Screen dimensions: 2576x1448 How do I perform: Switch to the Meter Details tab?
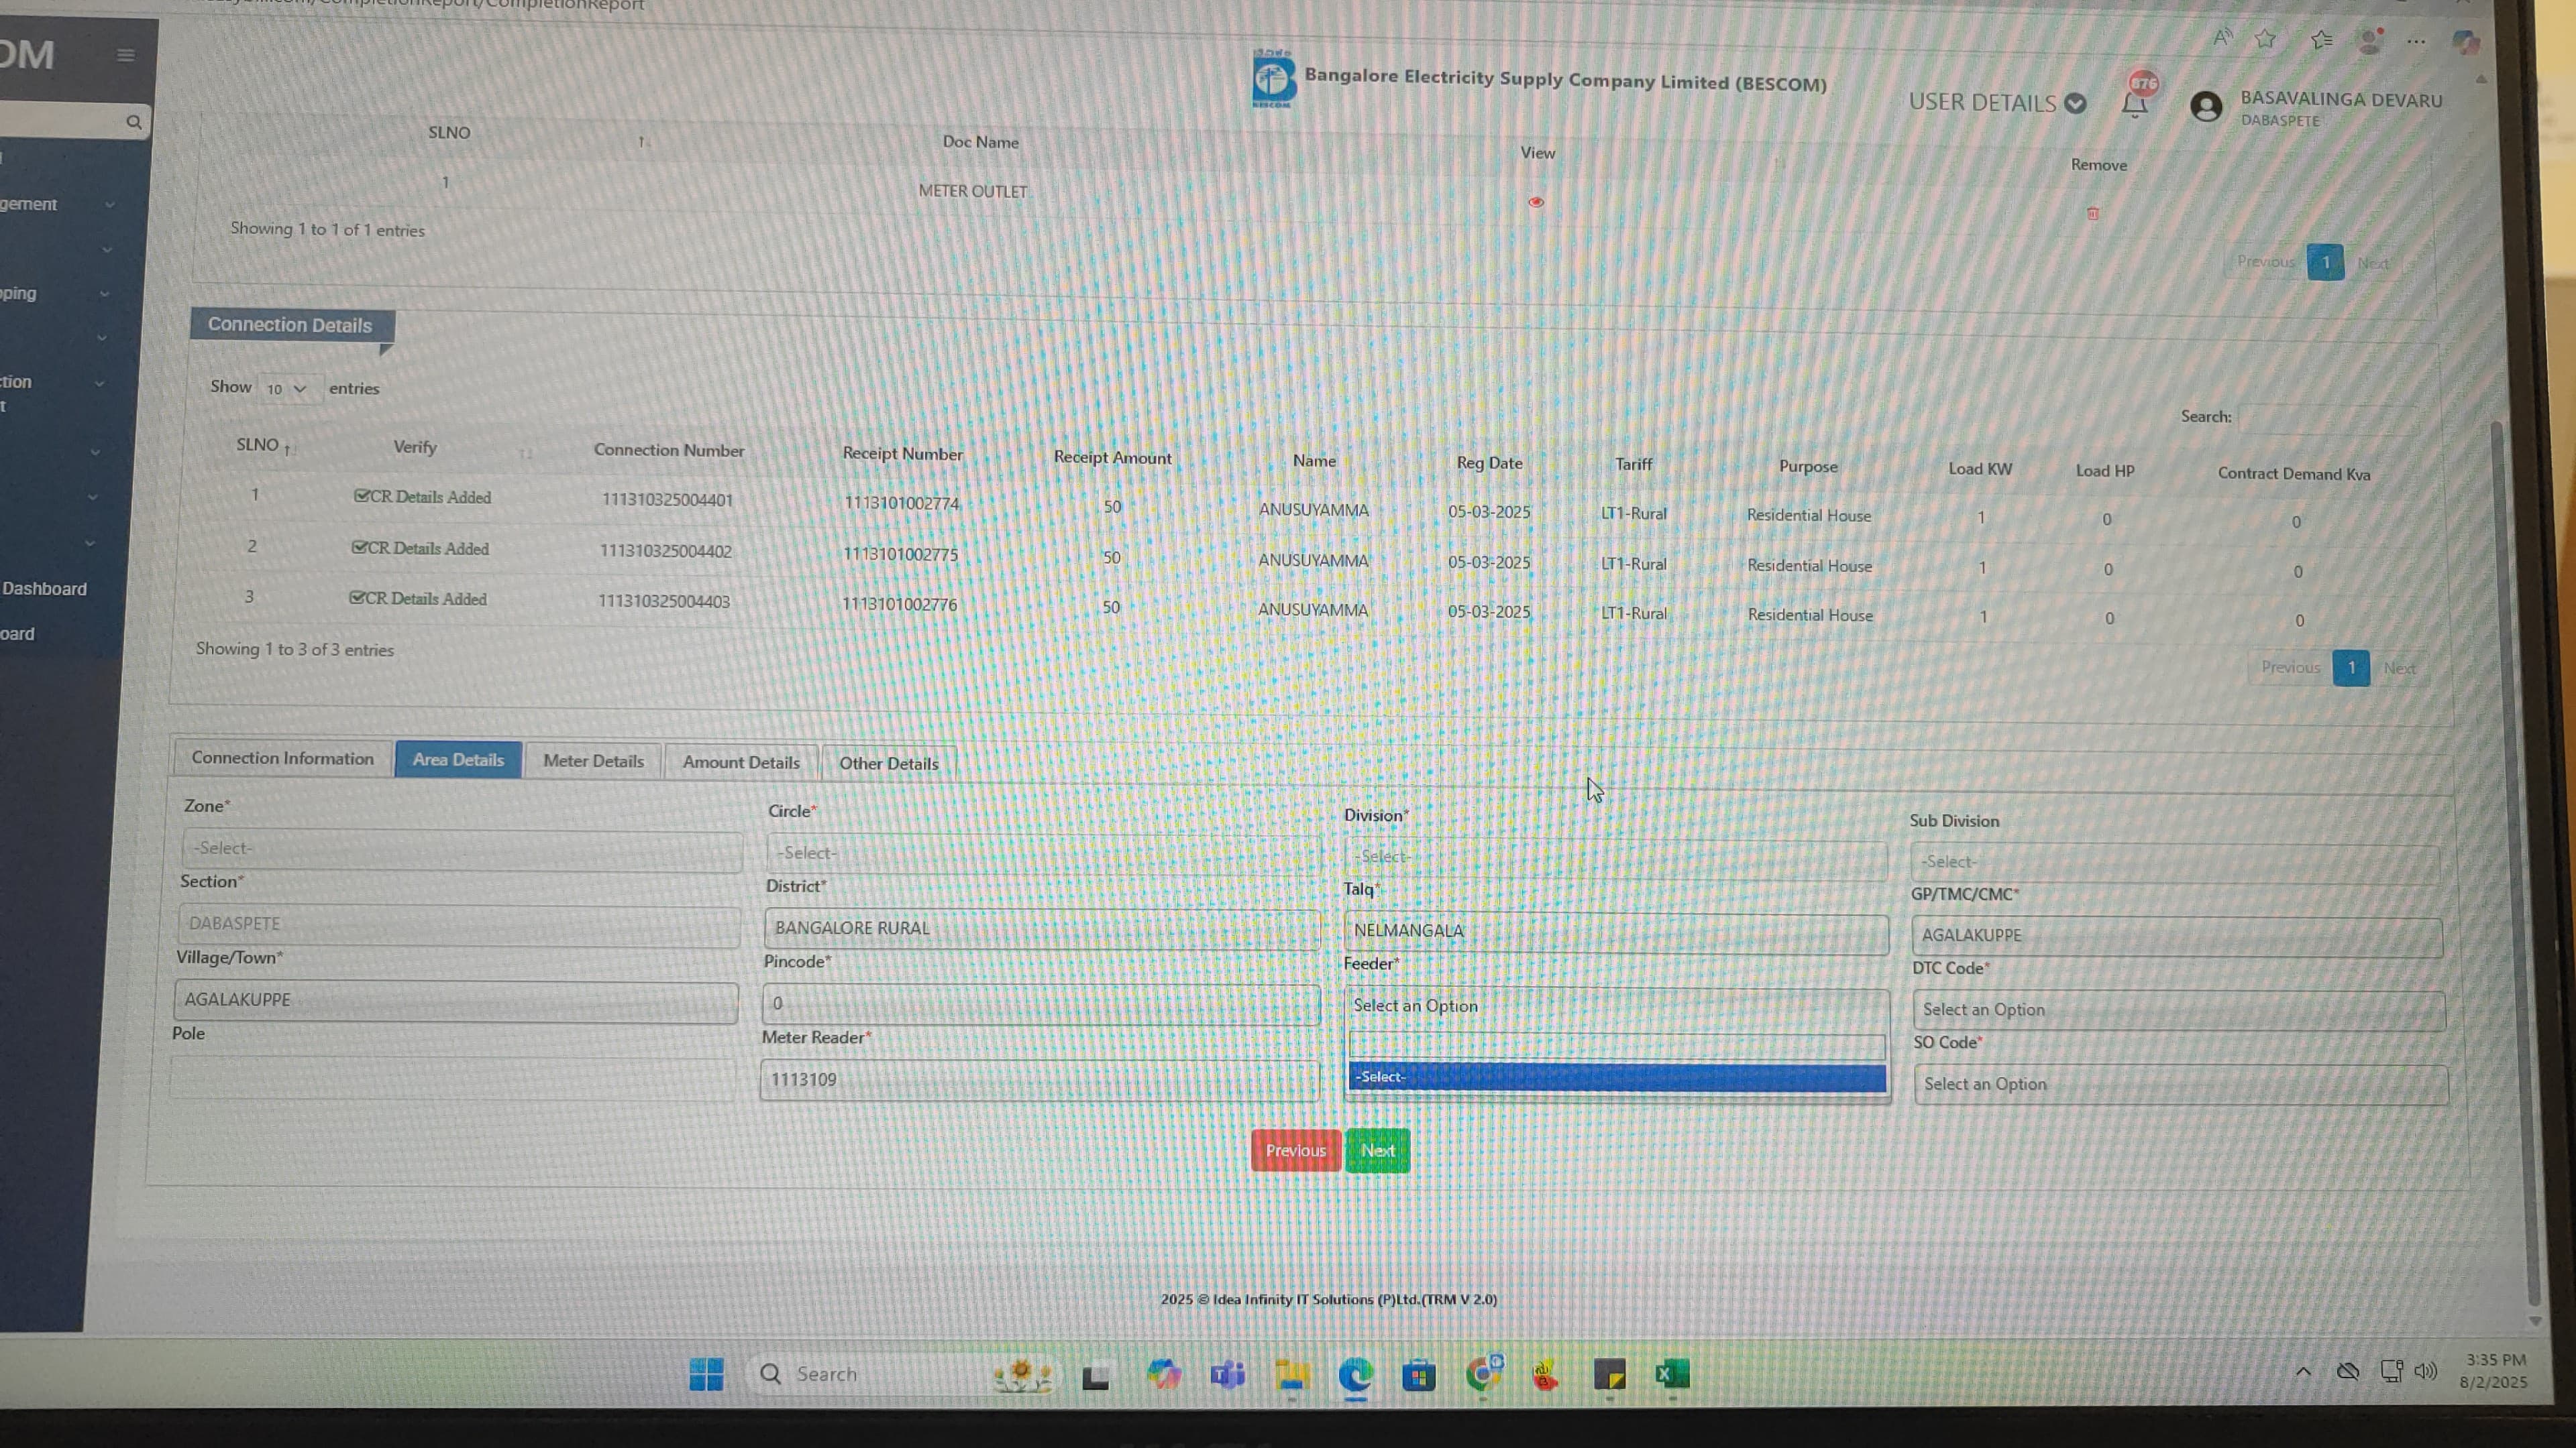593,760
